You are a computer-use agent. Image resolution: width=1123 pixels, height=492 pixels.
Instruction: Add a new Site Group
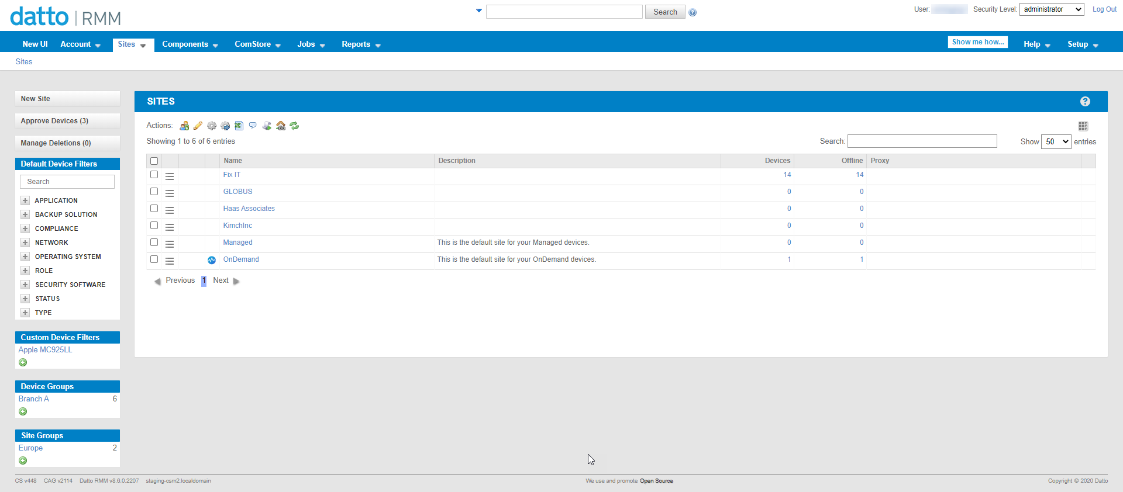[x=23, y=460]
